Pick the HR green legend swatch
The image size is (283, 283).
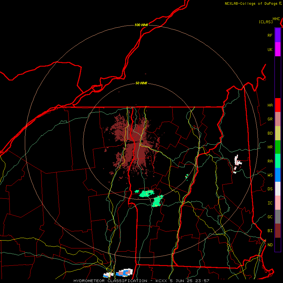click(x=278, y=147)
